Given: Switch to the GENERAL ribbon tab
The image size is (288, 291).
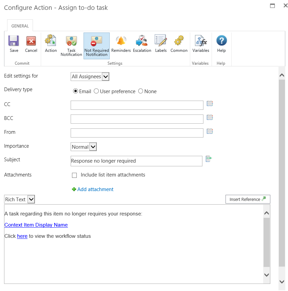Looking at the screenshot, I should (20, 26).
